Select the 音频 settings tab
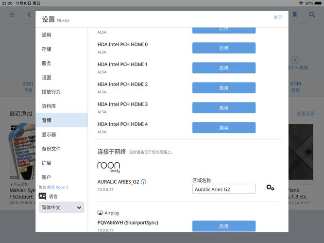The width and height of the screenshot is (324, 243). pos(62,120)
